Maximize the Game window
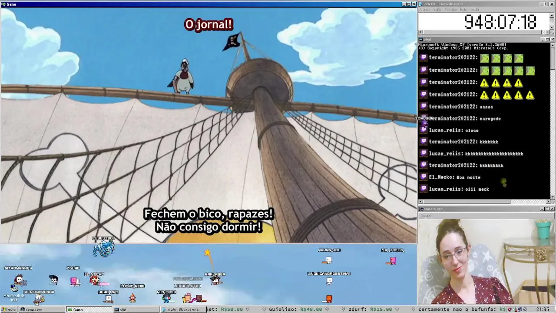Viewport: 556px width, 313px height. pos(409,4)
